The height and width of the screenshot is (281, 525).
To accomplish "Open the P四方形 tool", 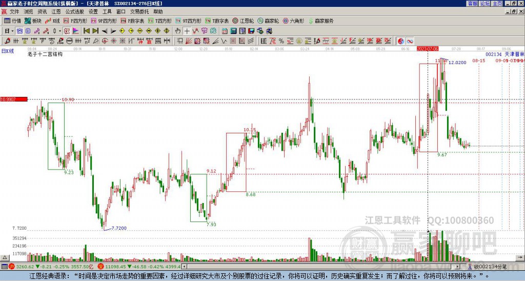I will point(75,21).
